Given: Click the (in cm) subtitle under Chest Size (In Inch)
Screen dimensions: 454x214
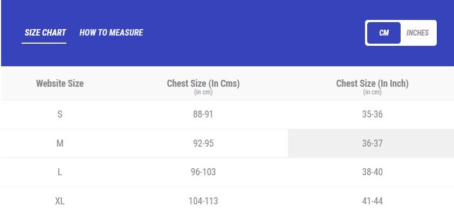Looking at the screenshot, I should click(373, 92).
